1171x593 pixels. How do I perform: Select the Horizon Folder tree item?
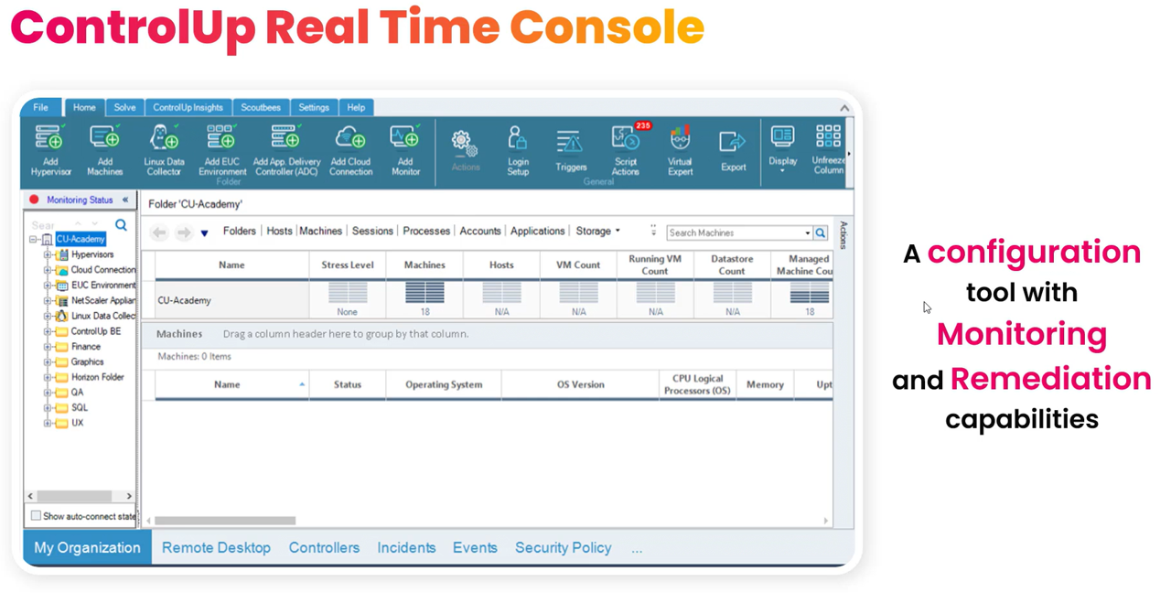(97, 377)
